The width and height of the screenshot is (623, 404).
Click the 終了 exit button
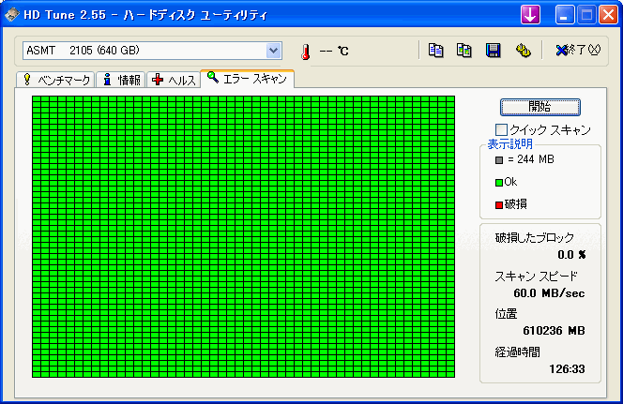[x=578, y=50]
